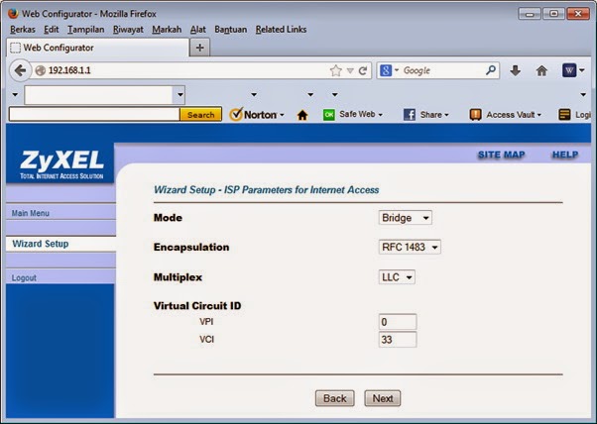Viewport: 597px width, 424px height.
Task: Click the Safe Web OK icon
Action: tap(329, 115)
